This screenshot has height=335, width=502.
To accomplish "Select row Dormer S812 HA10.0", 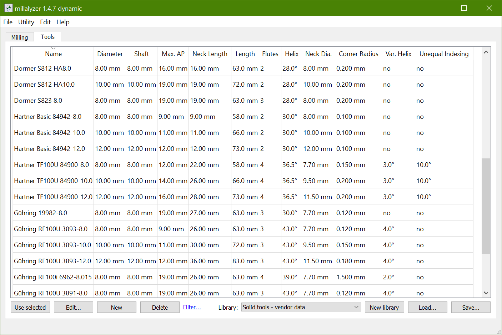I will tap(243, 84).
